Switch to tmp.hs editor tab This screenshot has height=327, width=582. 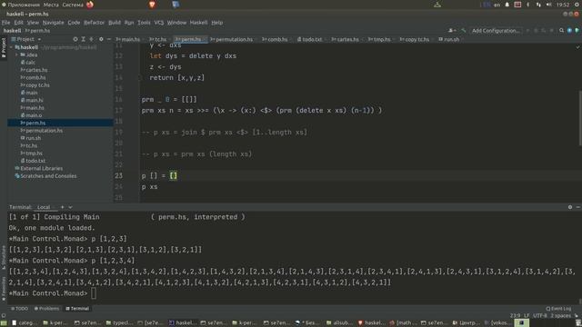click(x=380, y=39)
